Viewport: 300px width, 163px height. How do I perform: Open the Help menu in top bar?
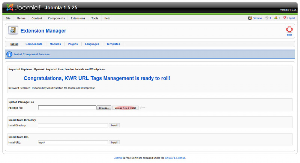coord(107,18)
